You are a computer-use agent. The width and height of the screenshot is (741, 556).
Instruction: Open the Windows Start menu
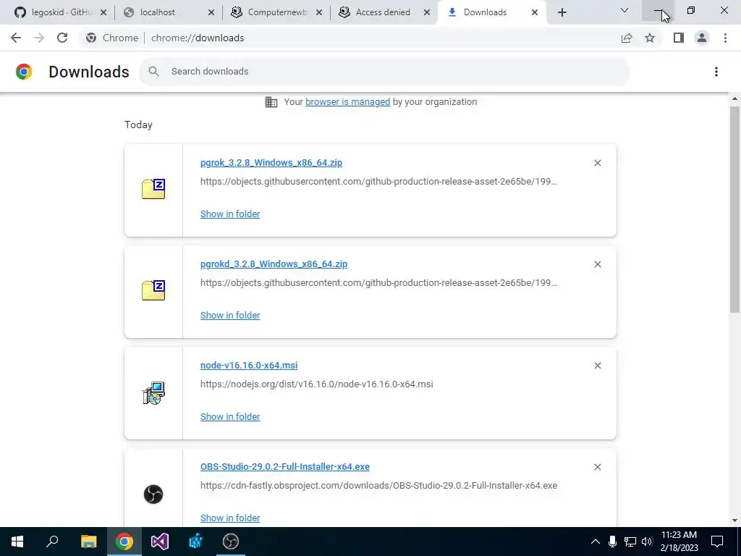[17, 542]
